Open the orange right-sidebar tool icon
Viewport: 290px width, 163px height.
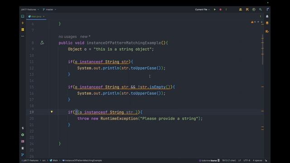coord(267,31)
